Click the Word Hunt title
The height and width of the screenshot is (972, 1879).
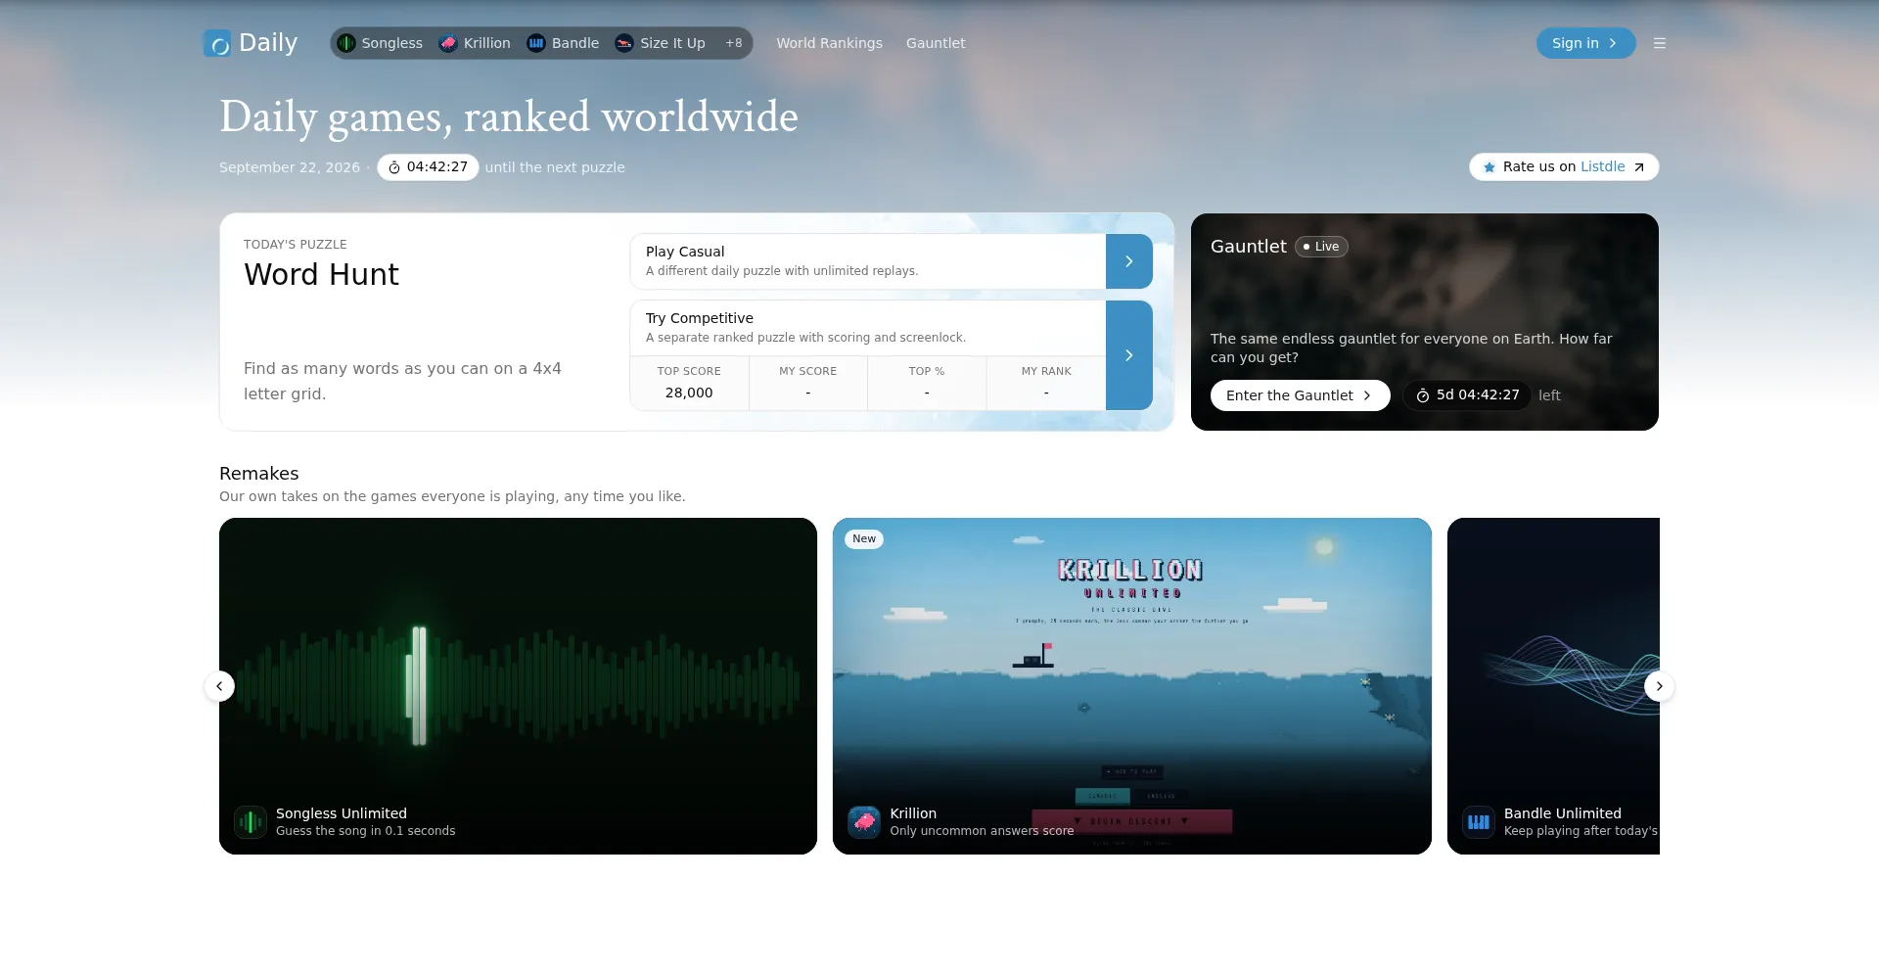point(321,275)
